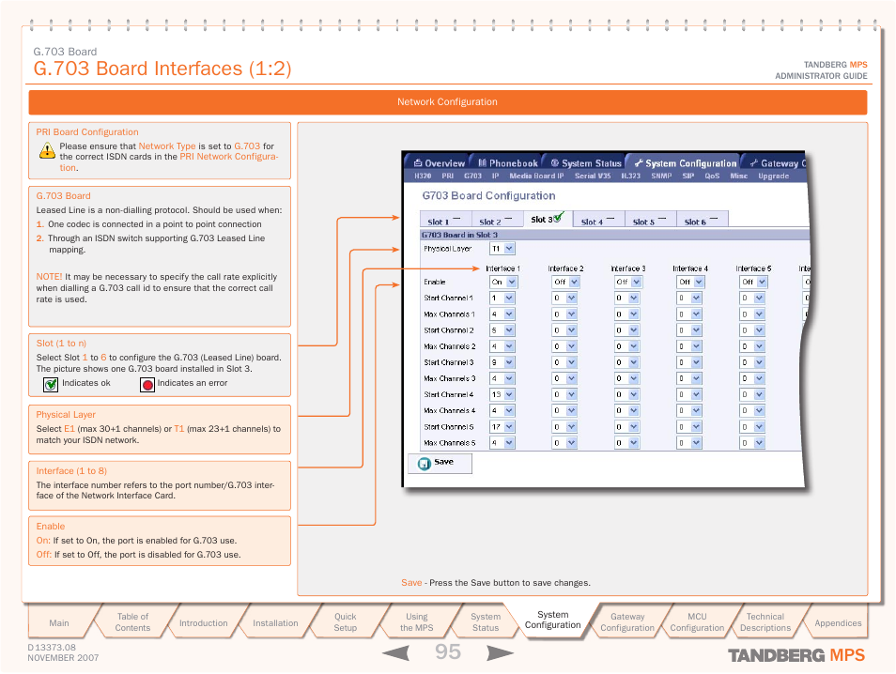Click the System Status tab's icon
896x674 pixels.
tap(554, 162)
